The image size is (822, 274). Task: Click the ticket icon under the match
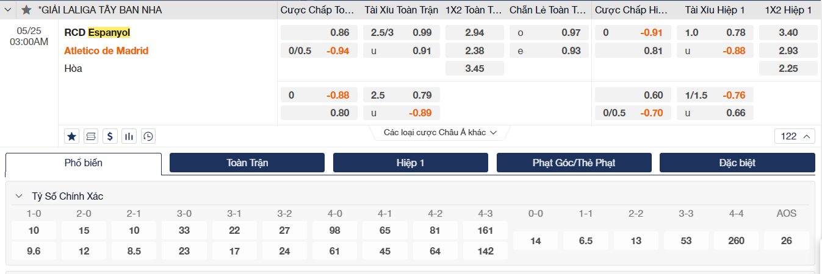(x=91, y=136)
